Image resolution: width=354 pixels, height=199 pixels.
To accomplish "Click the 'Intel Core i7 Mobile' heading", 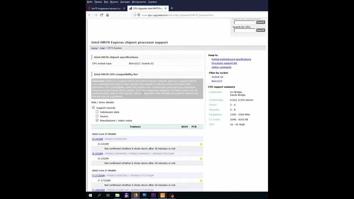I will 104,170.
